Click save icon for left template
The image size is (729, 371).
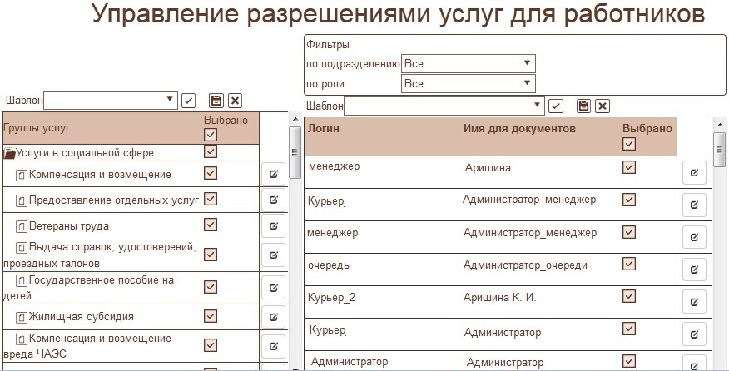click(216, 101)
